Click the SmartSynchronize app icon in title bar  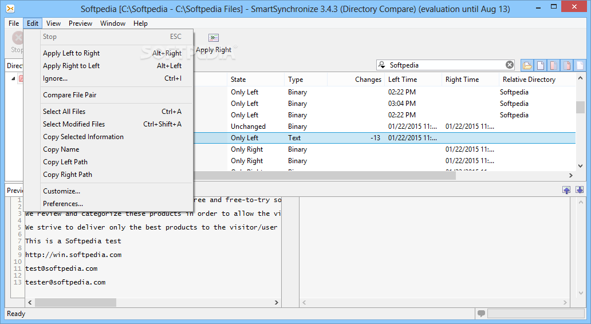(x=10, y=8)
